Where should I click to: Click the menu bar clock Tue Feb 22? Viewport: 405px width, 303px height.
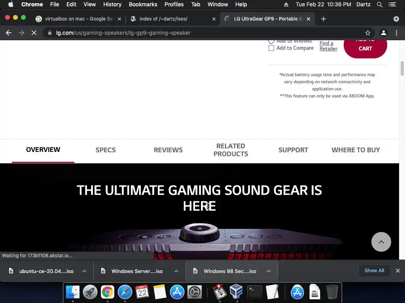[323, 4]
